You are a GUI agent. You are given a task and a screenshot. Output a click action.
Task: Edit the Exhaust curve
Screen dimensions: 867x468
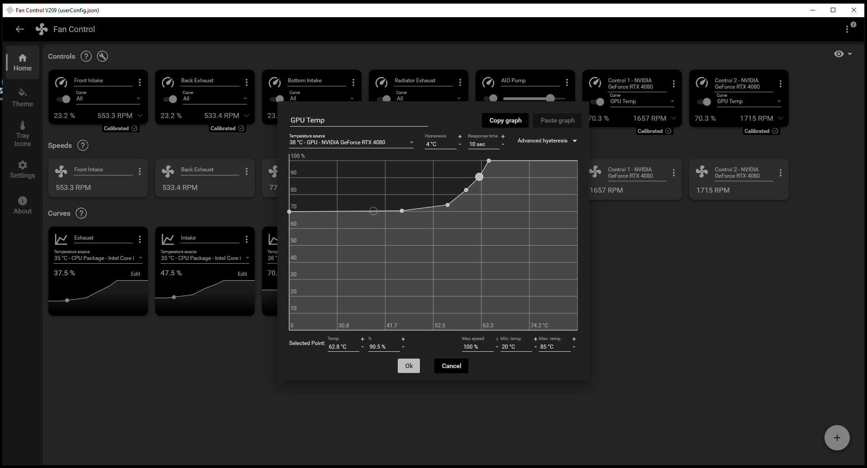135,274
